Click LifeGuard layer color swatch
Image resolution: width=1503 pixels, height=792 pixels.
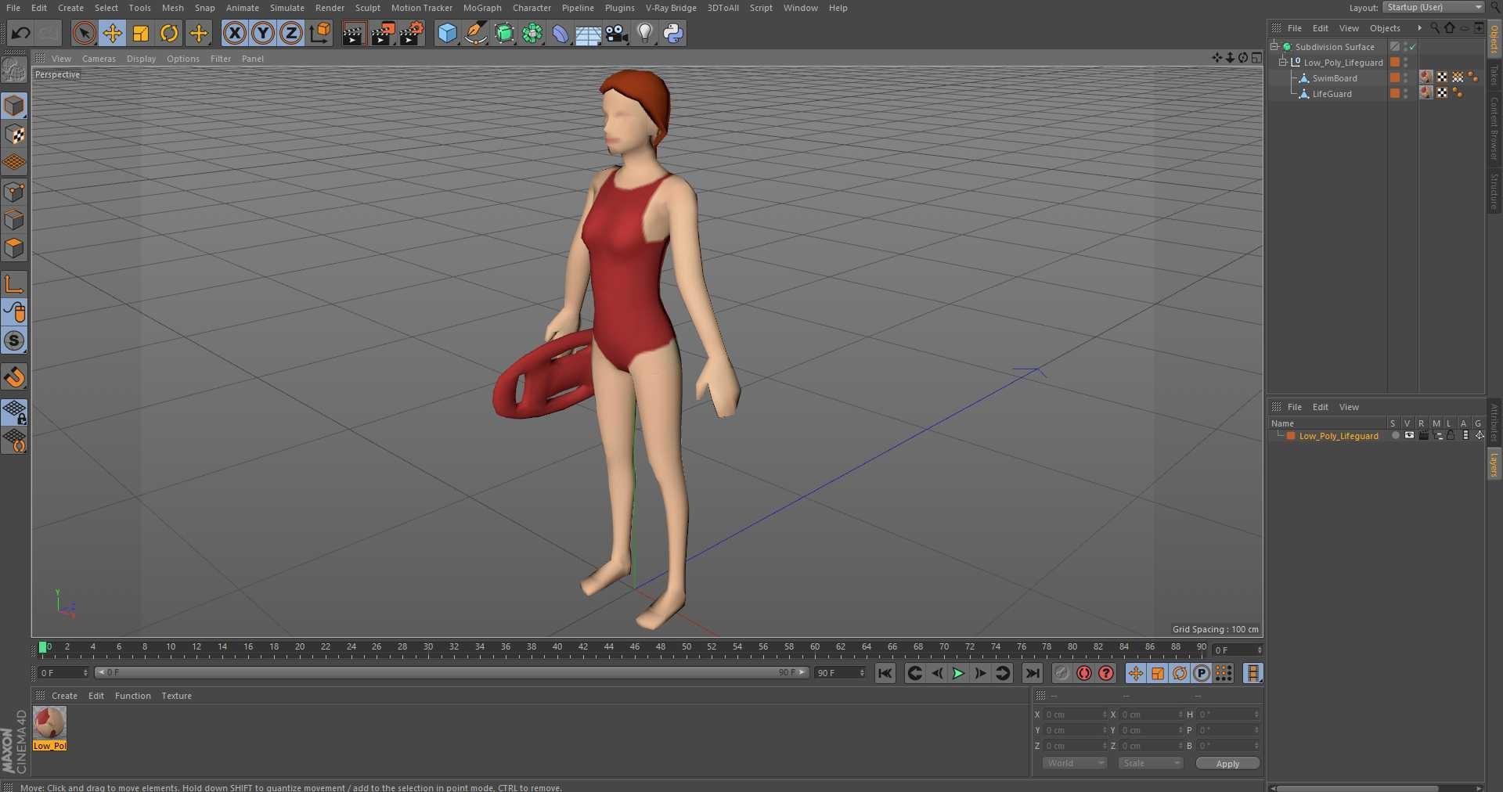coord(1395,93)
